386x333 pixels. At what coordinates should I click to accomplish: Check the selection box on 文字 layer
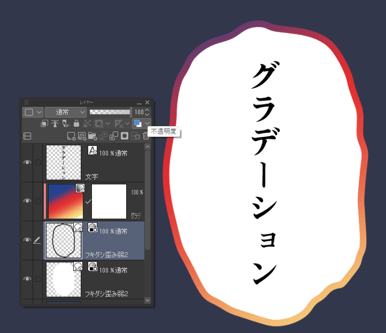(38, 162)
